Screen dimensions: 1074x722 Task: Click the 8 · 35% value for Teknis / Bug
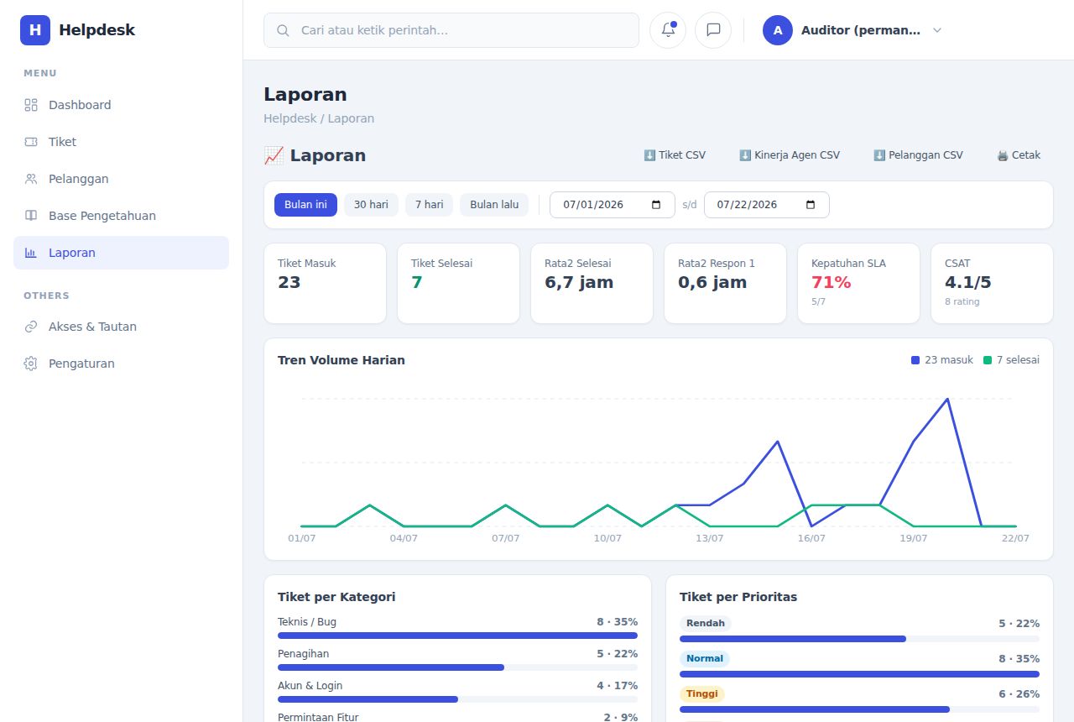618,622
